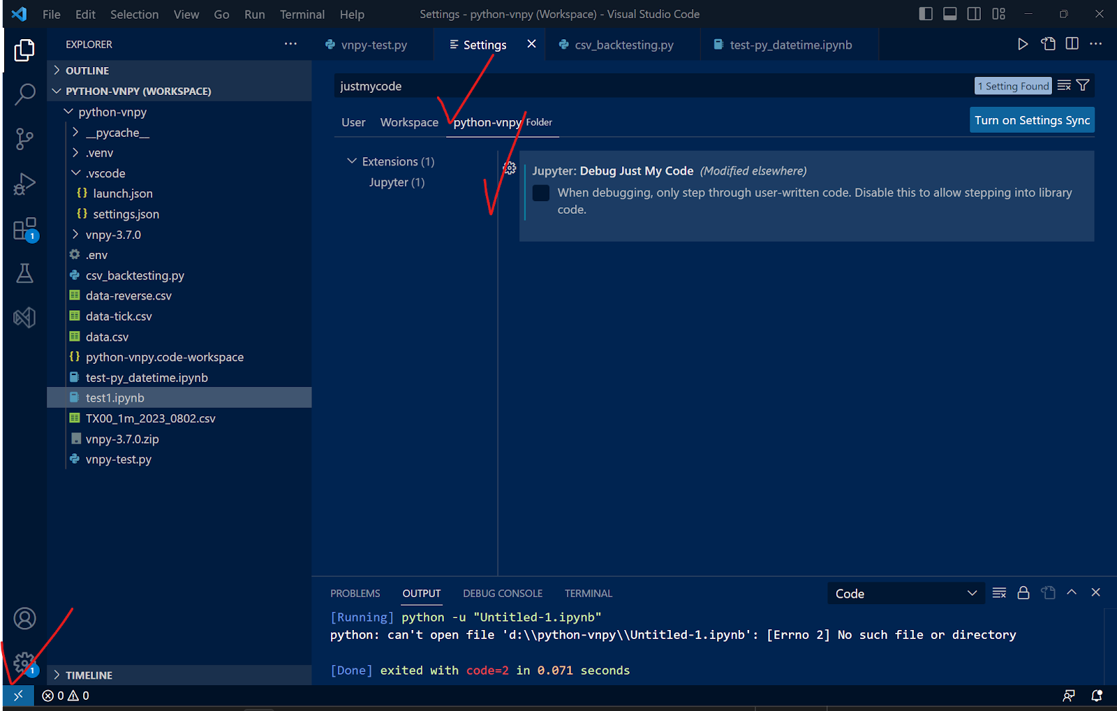Open the Manage gear menu
Screen dimensions: 1117x711
coord(24,663)
